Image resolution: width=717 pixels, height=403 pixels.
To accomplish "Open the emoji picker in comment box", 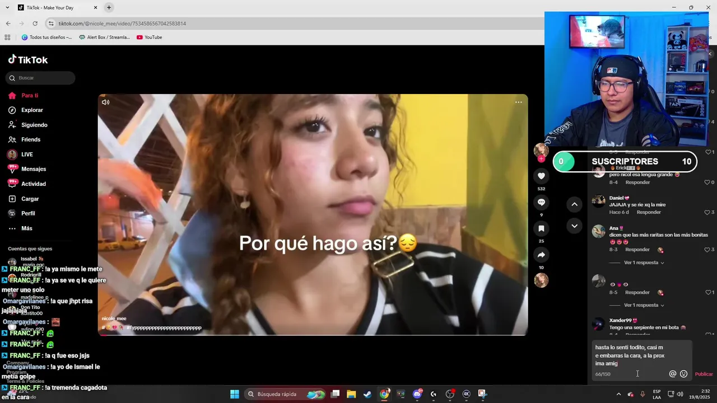I will (x=683, y=374).
